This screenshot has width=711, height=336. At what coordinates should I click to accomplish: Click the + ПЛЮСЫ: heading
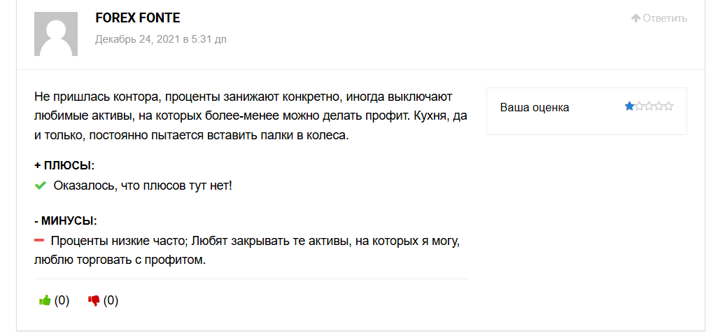pyautogui.click(x=64, y=165)
